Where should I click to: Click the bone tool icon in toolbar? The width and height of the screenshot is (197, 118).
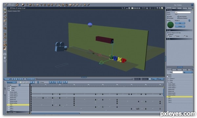(x=88, y=5)
